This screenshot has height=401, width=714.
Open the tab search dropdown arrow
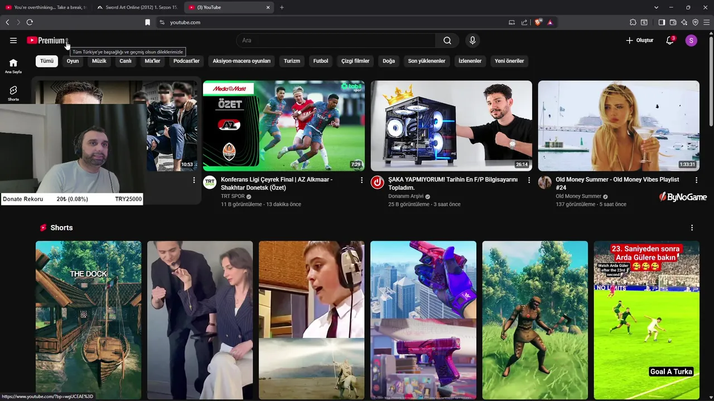click(656, 7)
